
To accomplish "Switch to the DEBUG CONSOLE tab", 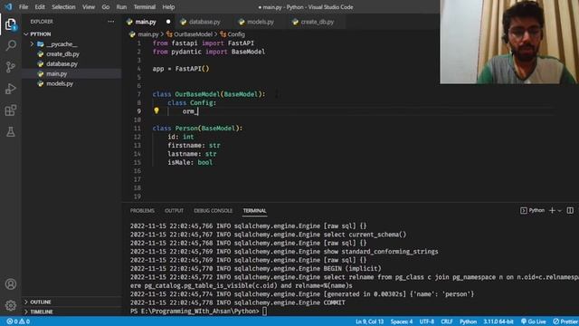I will [214, 211].
